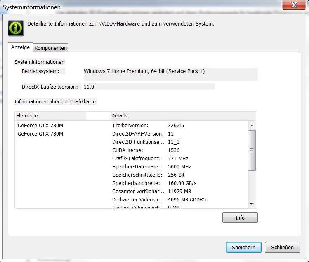
Task: Switch to the Komponenten tab
Action: pos(51,48)
